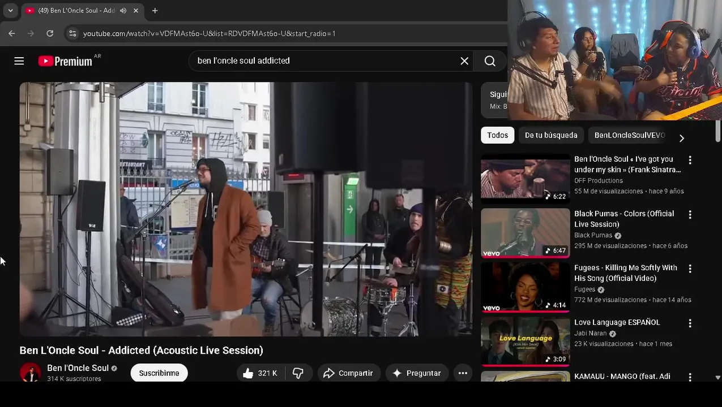Select the Todos filter chip
This screenshot has width=722, height=407.
pos(497,135)
